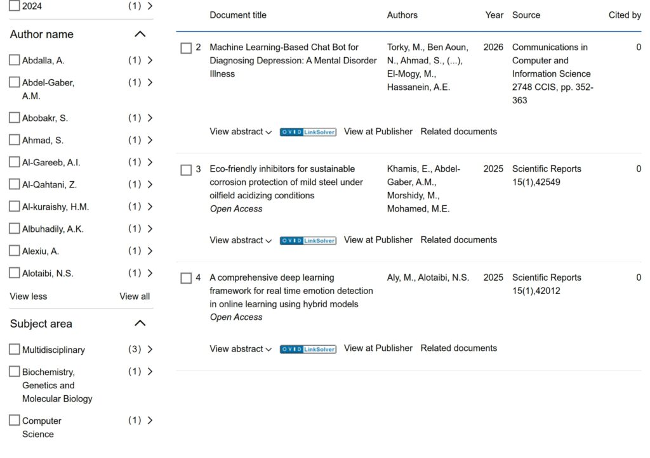Open arrow next to Al-Qahtani, Z. author
This screenshot has width=650, height=458.
[x=150, y=184]
